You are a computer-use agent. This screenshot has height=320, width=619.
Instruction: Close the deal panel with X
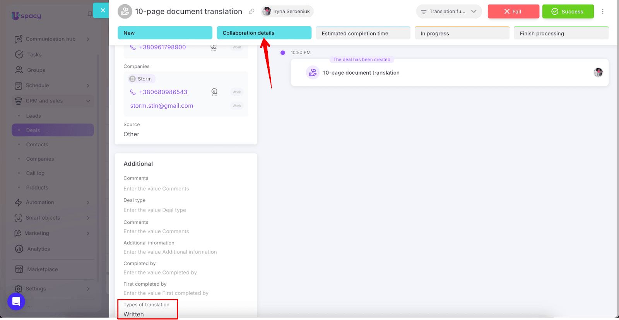point(103,10)
